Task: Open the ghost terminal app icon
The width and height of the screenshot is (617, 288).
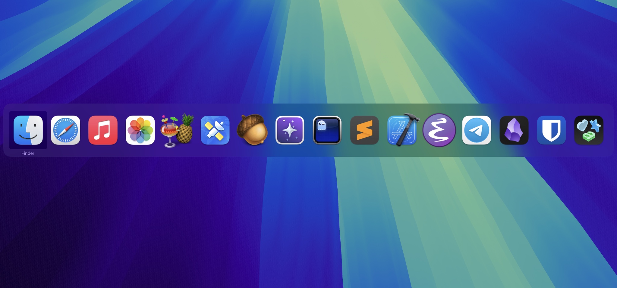Action: (x=327, y=130)
